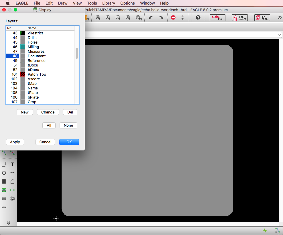The height and width of the screenshot is (235, 283).
Task: Select the Text tool
Action: [x=12, y=164]
